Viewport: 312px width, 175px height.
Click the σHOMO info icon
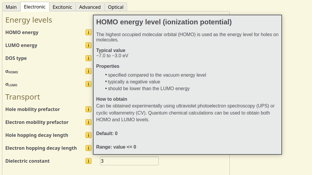(x=89, y=71)
